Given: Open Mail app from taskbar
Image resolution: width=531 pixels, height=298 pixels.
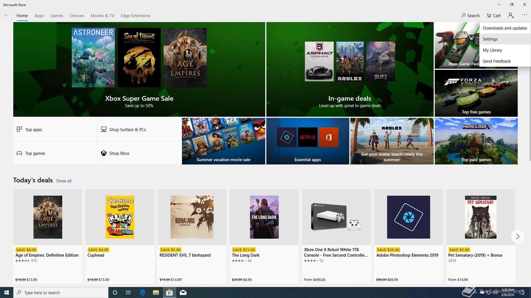Looking at the screenshot, I should point(183,292).
